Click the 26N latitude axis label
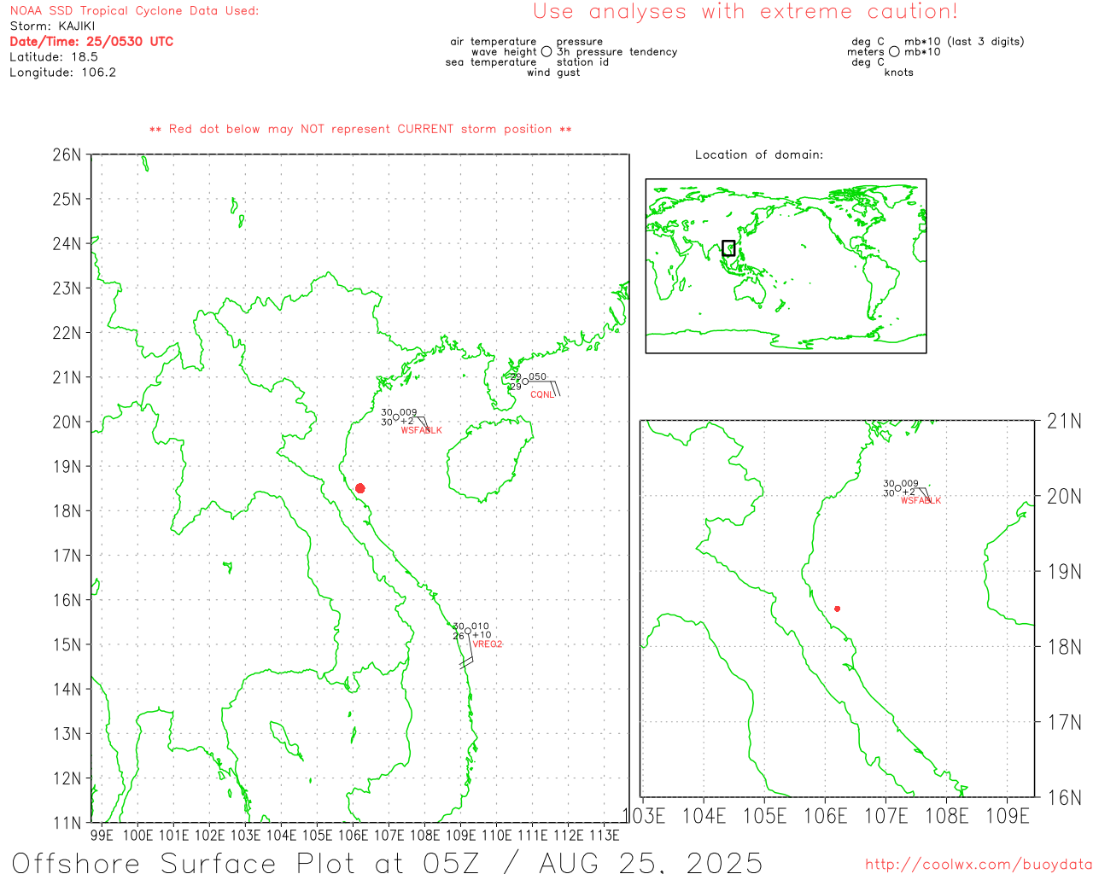 coord(67,155)
